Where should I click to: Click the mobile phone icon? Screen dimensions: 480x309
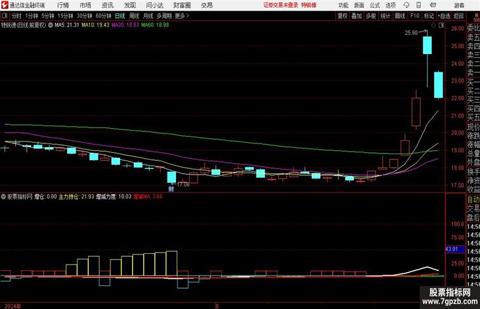pyautogui.click(x=418, y=5)
